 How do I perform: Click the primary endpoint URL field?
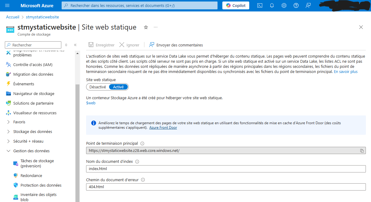tap(226, 151)
